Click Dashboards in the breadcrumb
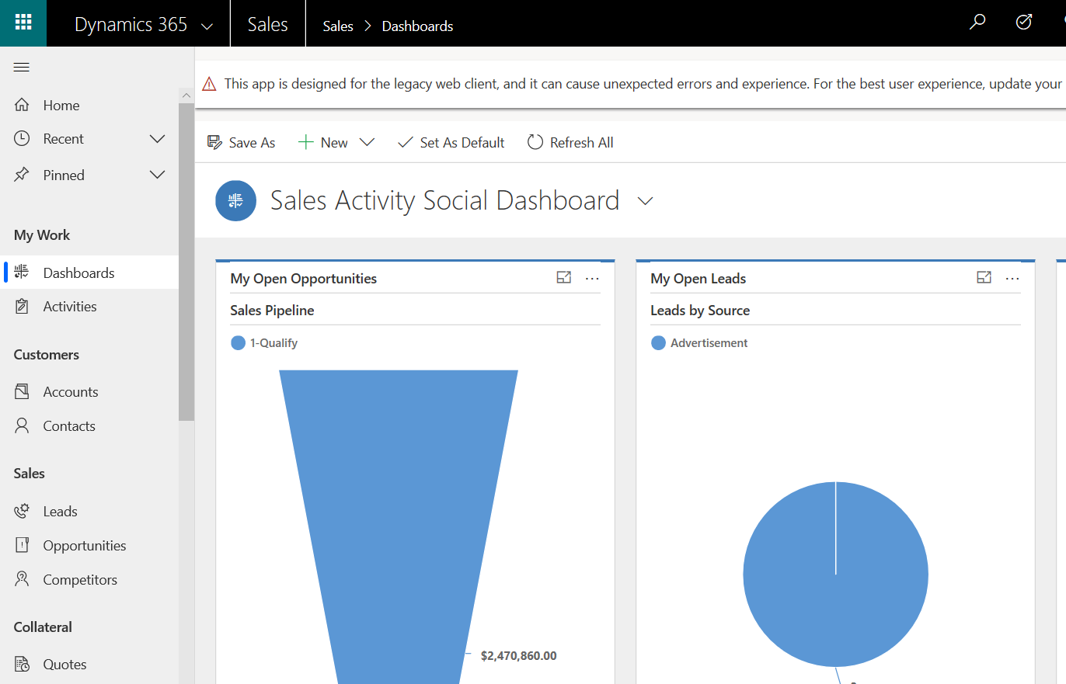Viewport: 1066px width, 684px height. click(417, 26)
